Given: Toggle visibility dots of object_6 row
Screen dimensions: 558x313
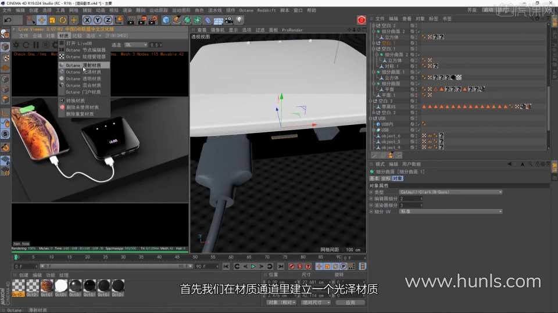Looking at the screenshot, I should pos(415,136).
